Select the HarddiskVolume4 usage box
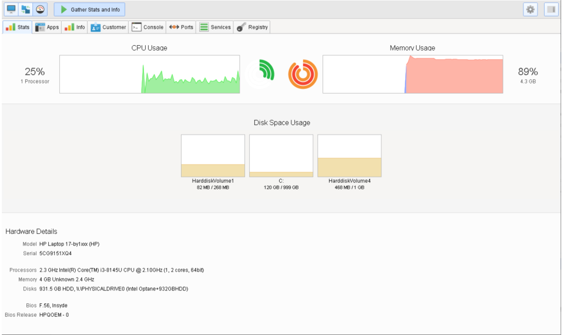Image resolution: width=564 pixels, height=335 pixels. click(350, 156)
